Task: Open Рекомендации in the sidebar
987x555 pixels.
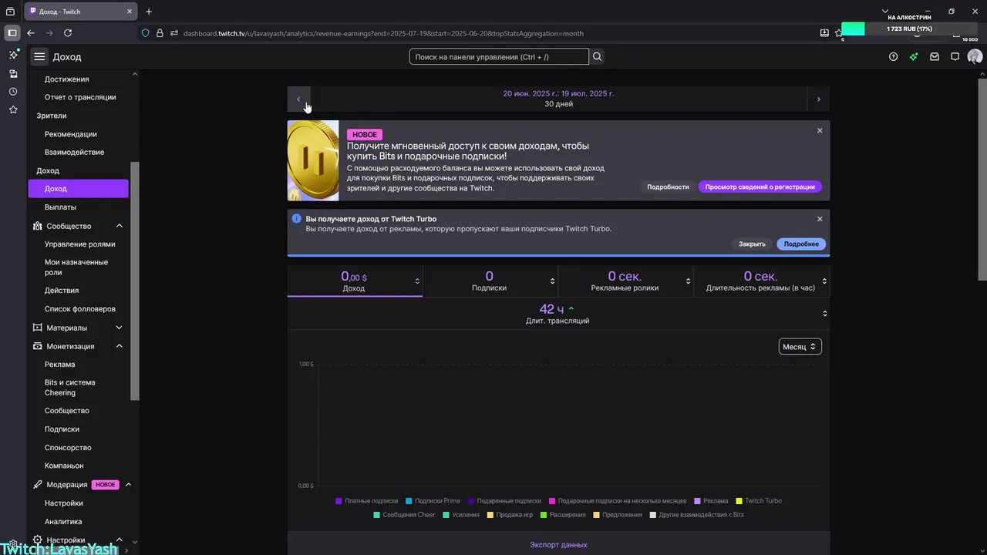Action: [x=71, y=134]
